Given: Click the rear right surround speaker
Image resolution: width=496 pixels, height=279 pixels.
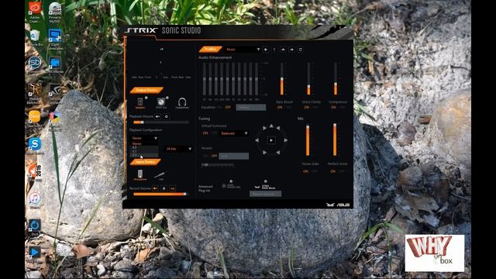Looking at the screenshot, I should coord(278,153).
